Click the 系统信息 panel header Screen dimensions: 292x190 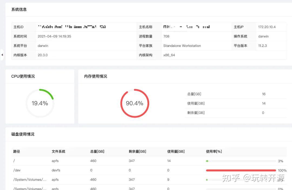(x=19, y=9)
